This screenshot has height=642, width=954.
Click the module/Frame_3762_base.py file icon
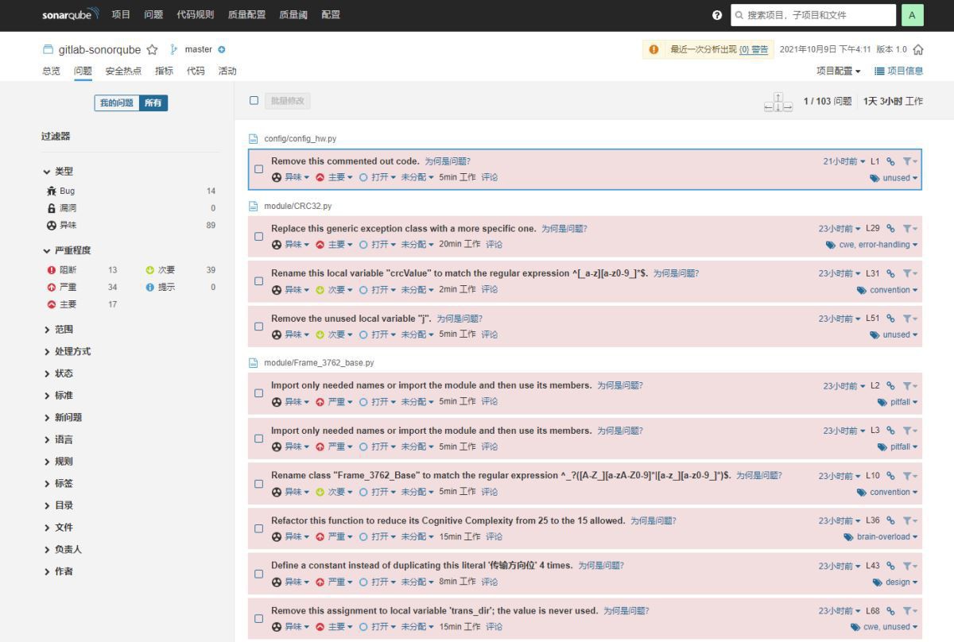tap(254, 362)
